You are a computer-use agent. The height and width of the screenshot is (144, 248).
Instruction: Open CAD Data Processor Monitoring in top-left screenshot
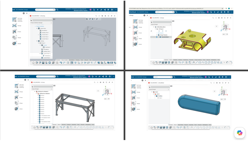pyautogui.click(x=15, y=19)
